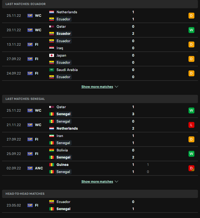Image resolution: width=200 pixels, height=218 pixels.
Task: Click the green W badge for Qatar vs Ecuador
Action: tap(191, 30)
